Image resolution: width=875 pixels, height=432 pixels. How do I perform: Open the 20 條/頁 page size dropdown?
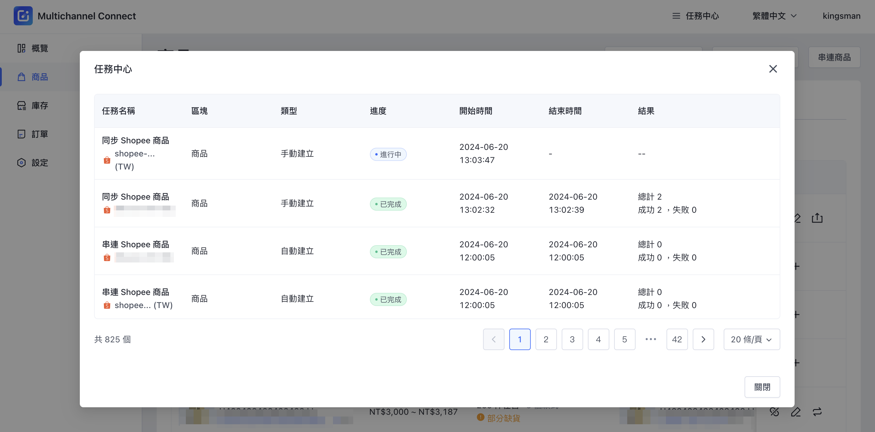[752, 339]
